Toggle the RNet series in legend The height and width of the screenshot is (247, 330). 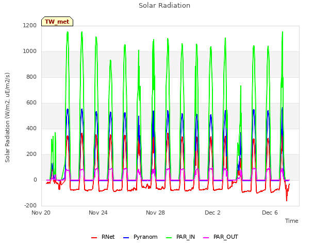(103, 237)
